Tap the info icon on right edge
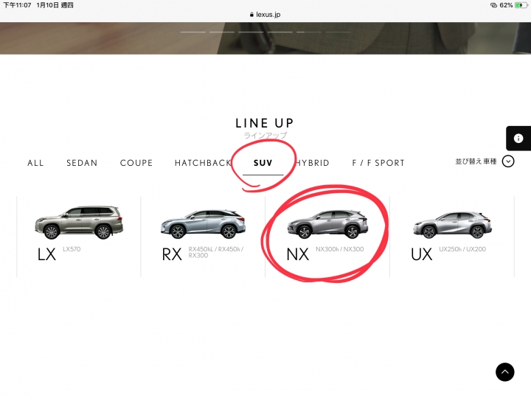Viewport: 531px width, 398px height. [518, 138]
